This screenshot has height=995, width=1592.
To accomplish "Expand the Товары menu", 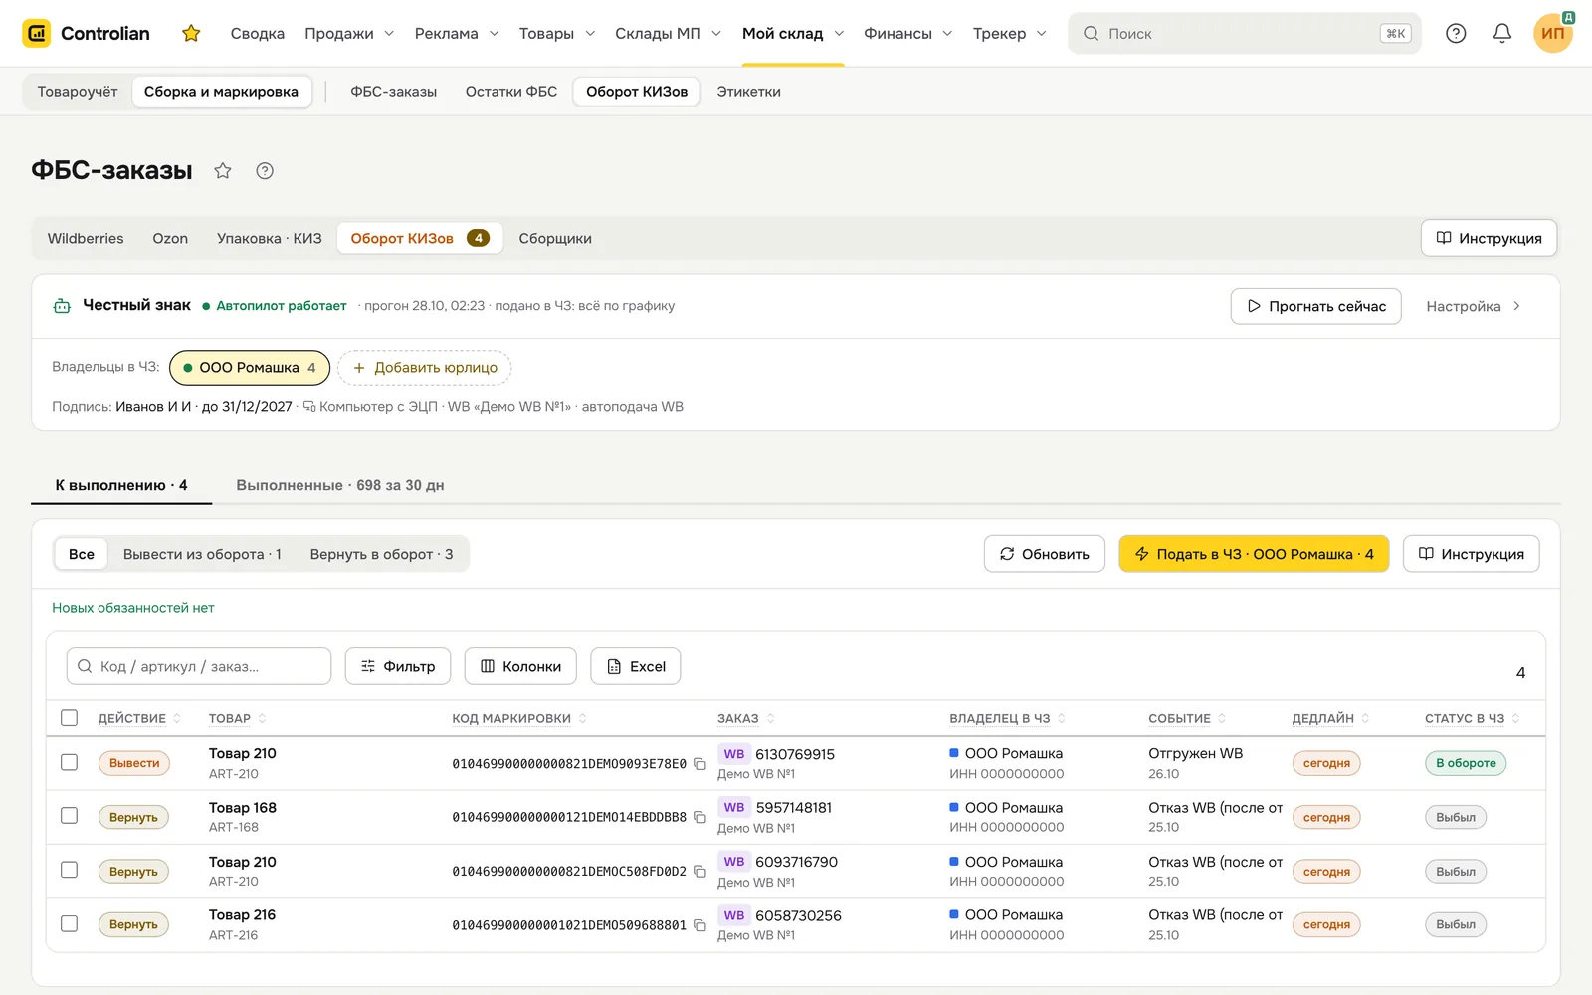I will pos(557,33).
